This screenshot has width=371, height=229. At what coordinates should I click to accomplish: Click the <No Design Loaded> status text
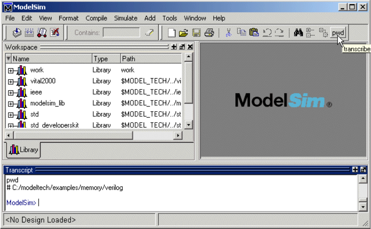[40, 220]
